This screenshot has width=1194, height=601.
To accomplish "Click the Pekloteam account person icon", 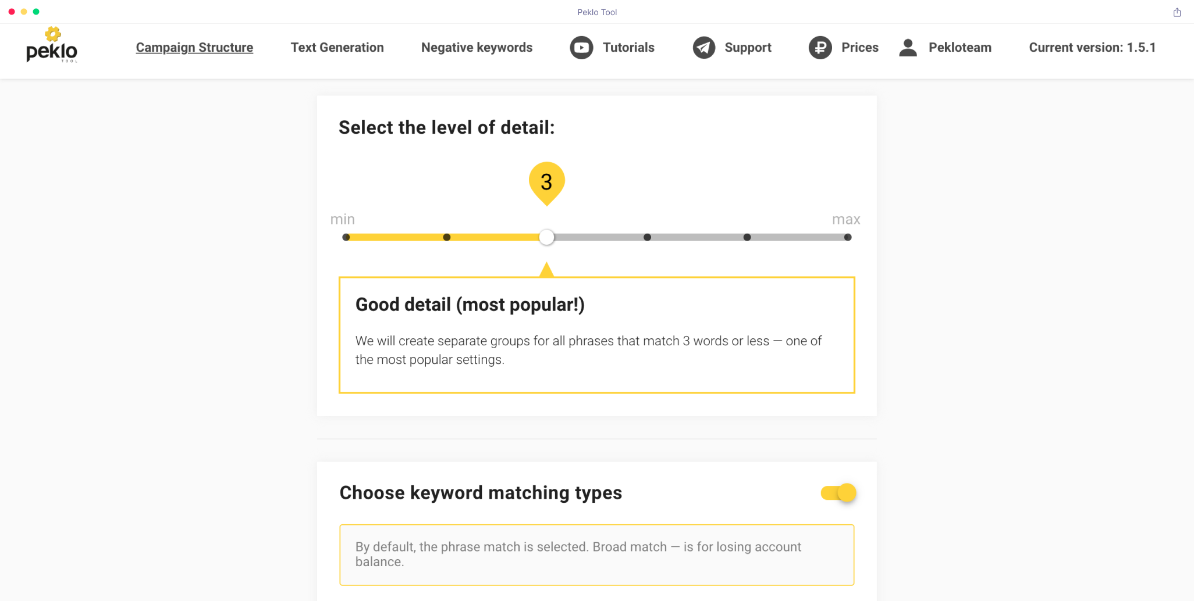I will click(x=908, y=47).
